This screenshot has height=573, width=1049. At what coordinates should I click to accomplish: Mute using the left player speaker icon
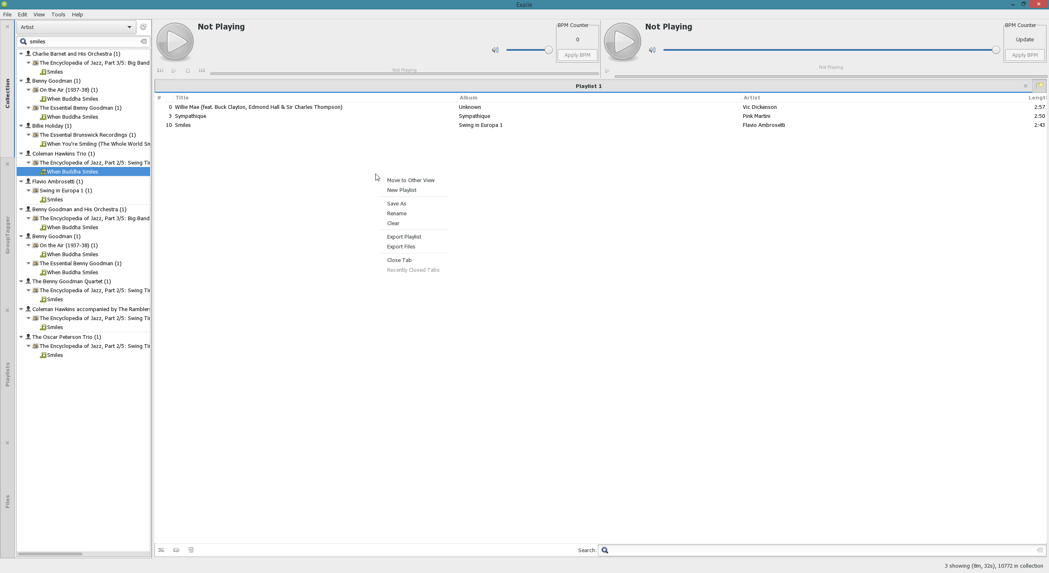click(x=495, y=50)
